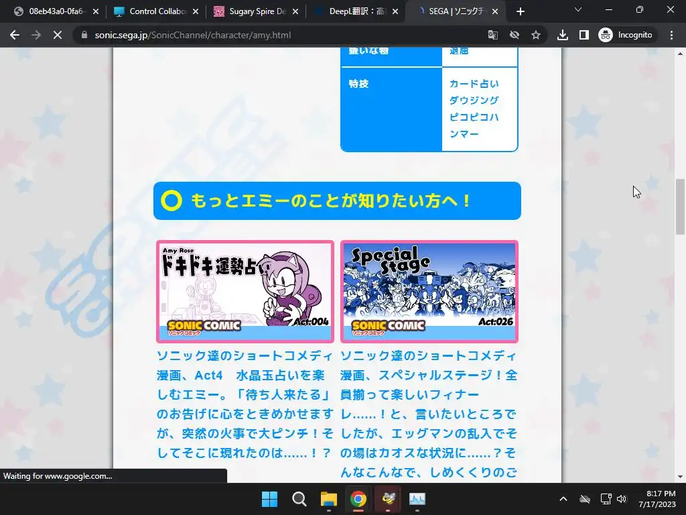Click the ダウジング skill text
The width and height of the screenshot is (686, 515).
[474, 100]
